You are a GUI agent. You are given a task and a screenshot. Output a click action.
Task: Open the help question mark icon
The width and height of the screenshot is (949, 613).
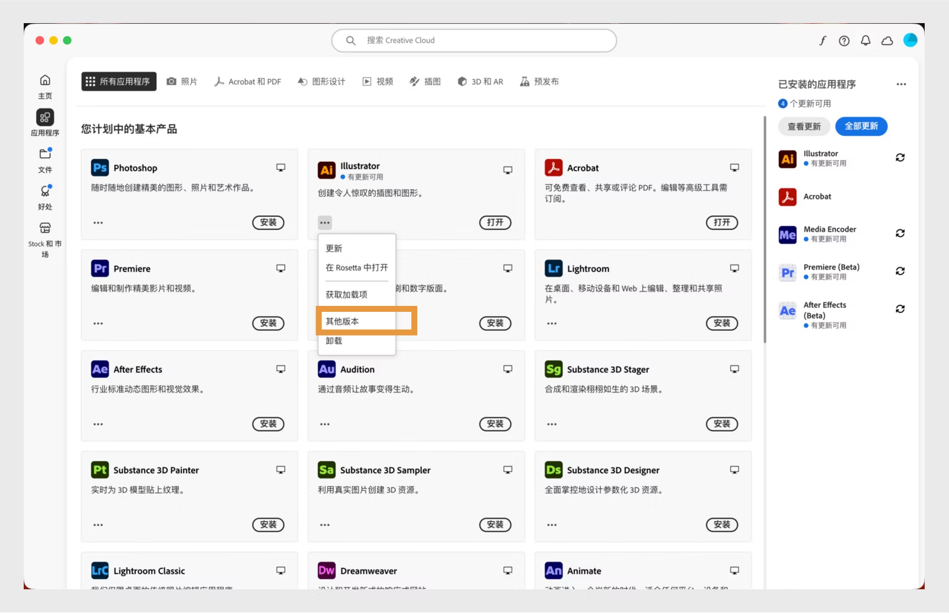coord(844,40)
